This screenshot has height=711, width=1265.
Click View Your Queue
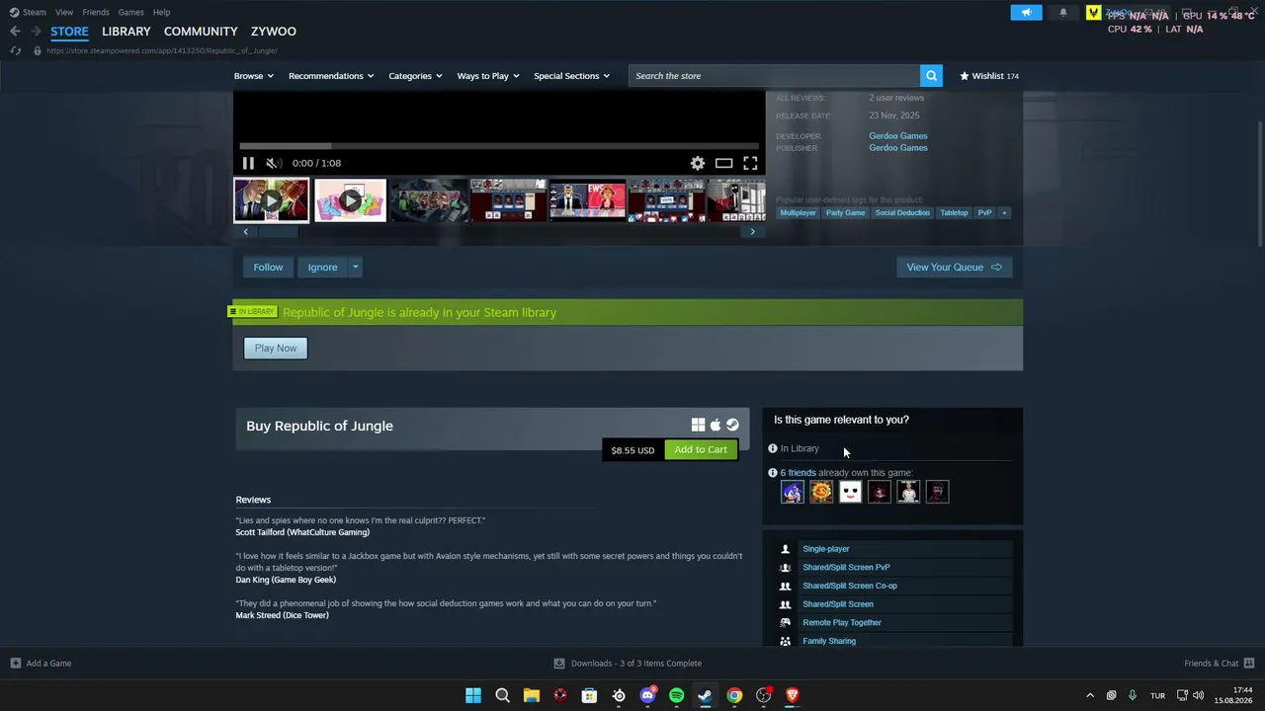(954, 267)
